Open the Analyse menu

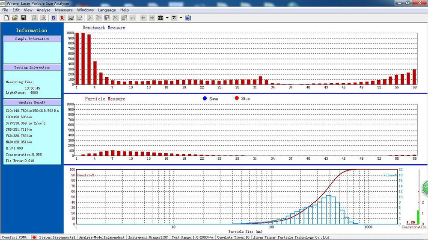pyautogui.click(x=43, y=10)
